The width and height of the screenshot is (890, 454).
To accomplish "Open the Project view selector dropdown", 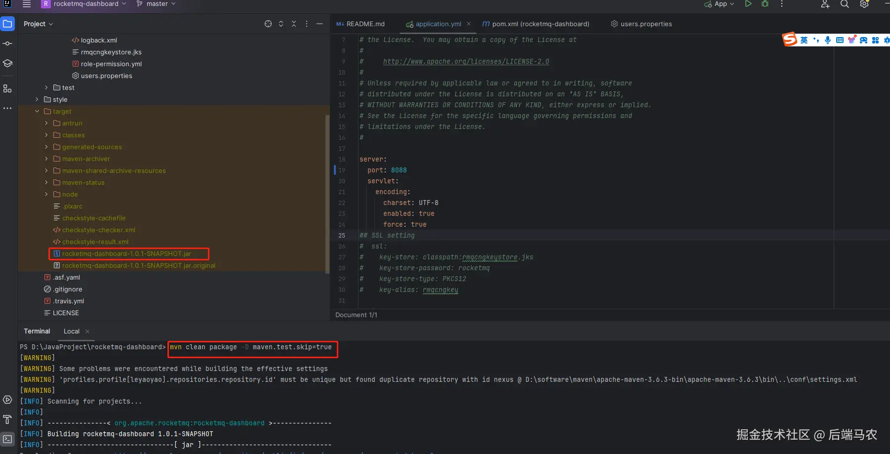I will (38, 24).
